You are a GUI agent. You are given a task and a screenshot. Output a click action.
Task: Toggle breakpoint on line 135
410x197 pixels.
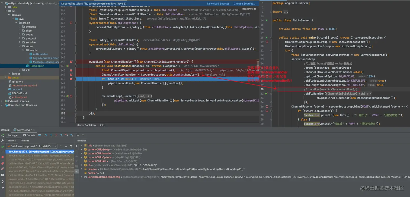pyautogui.click(x=71, y=23)
